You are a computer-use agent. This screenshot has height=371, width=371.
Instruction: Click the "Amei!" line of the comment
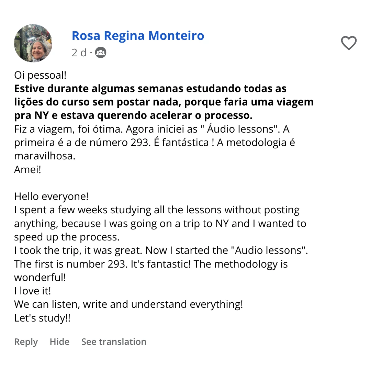(x=27, y=169)
